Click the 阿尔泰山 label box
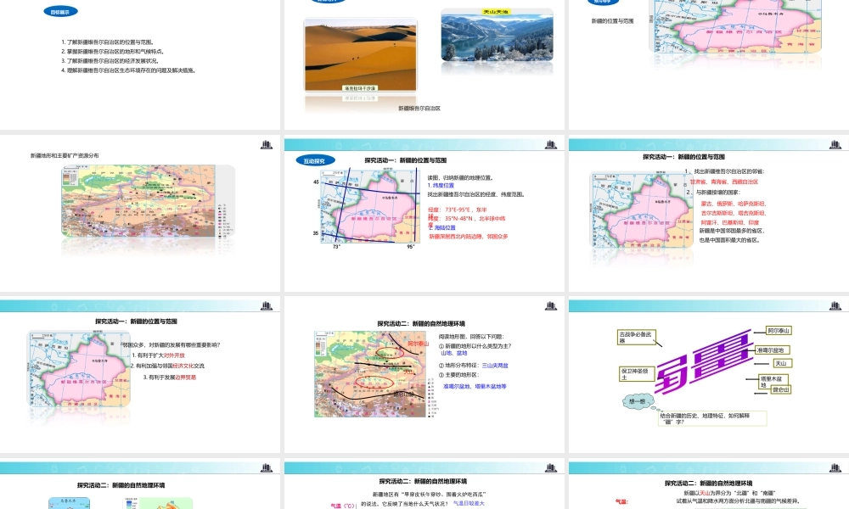The height and width of the screenshot is (509, 849). coord(779,331)
